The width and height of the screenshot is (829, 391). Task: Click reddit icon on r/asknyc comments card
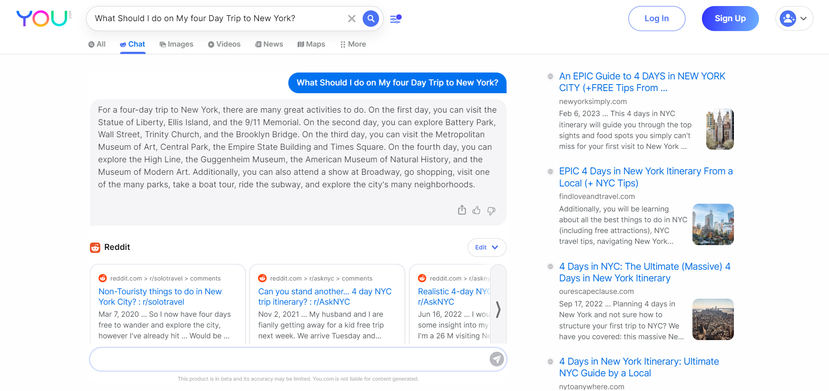tap(262, 278)
